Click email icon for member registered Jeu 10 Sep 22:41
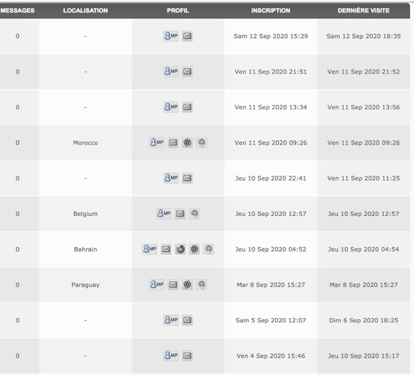The image size is (414, 375). pyautogui.click(x=188, y=178)
